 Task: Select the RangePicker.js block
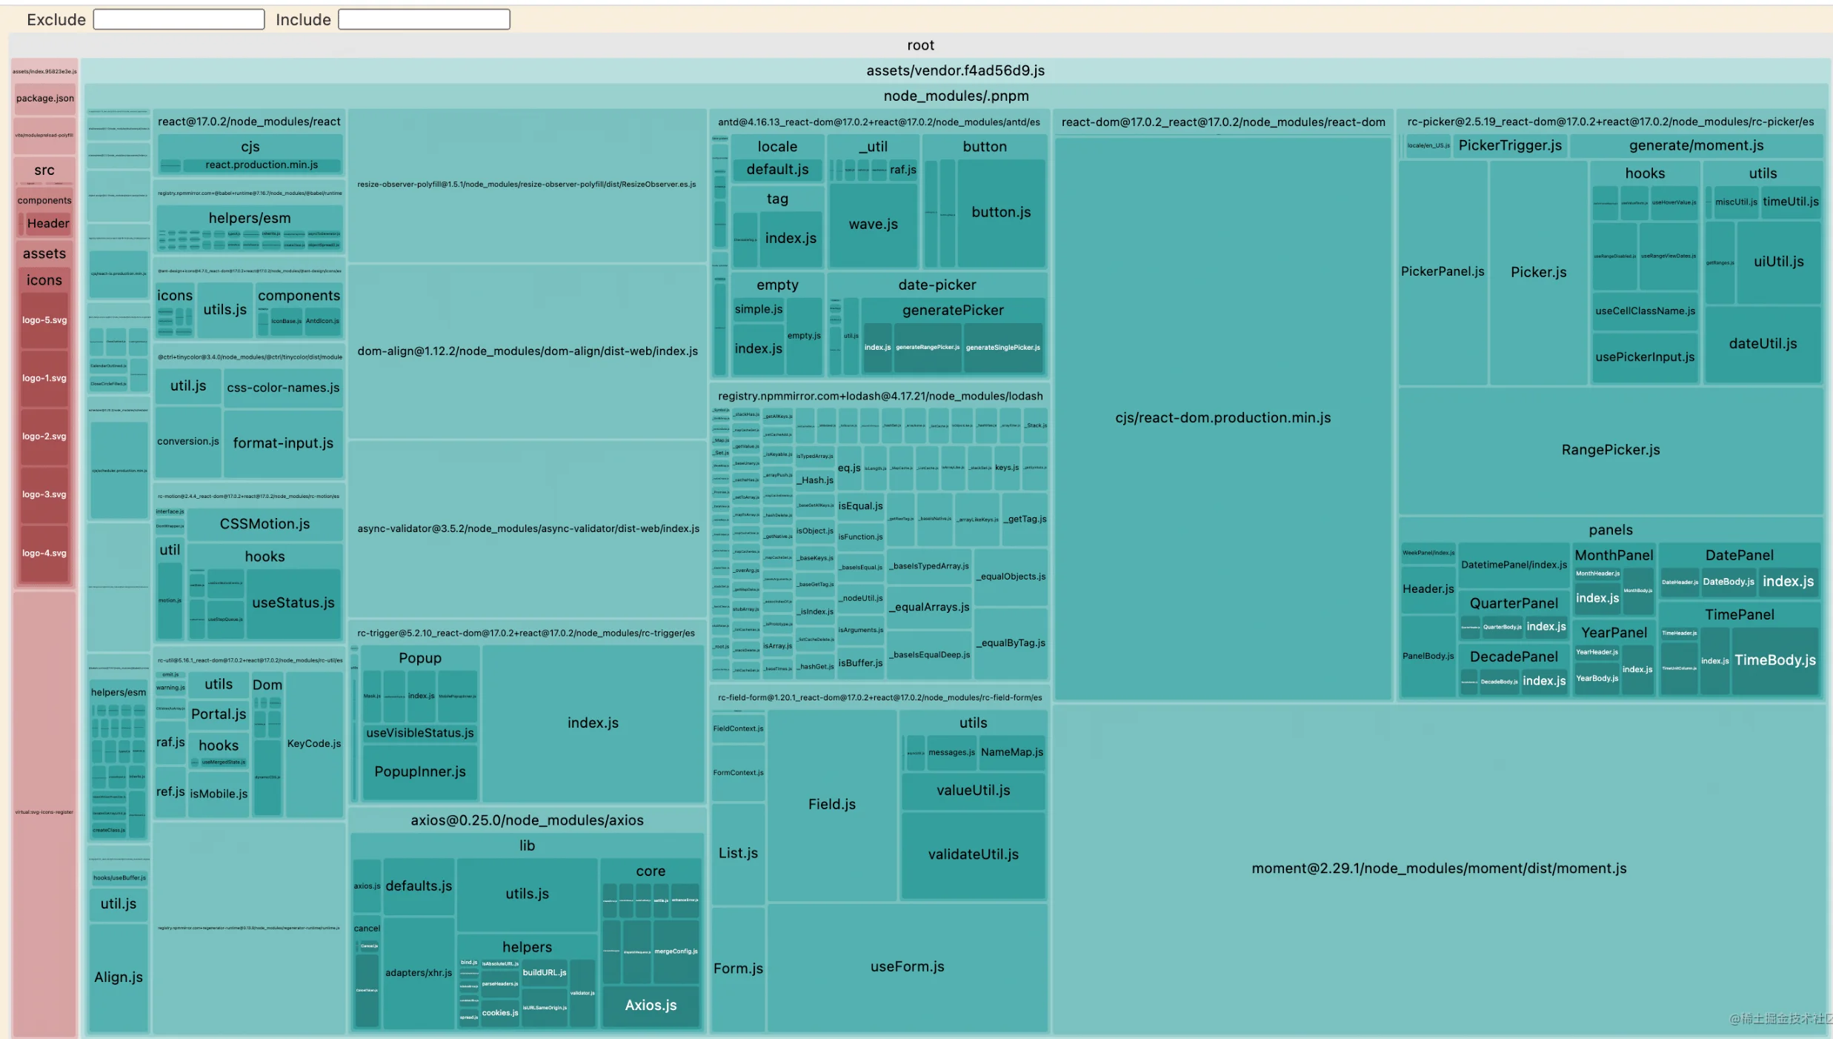coord(1610,450)
